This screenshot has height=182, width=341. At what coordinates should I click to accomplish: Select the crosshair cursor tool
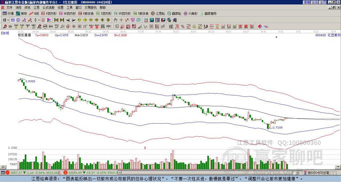121,20
